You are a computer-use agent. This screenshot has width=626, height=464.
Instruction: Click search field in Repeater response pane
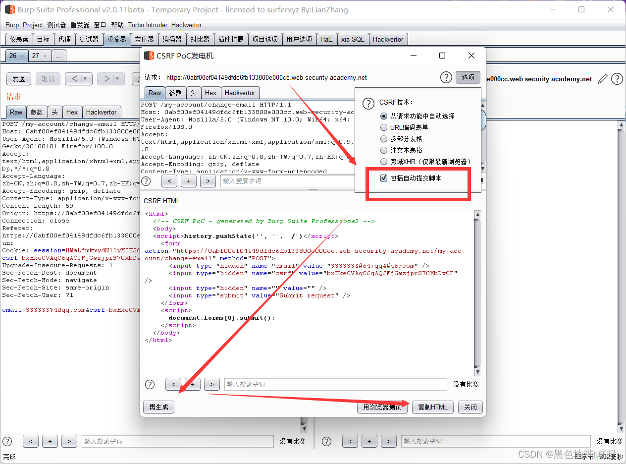tap(496, 441)
